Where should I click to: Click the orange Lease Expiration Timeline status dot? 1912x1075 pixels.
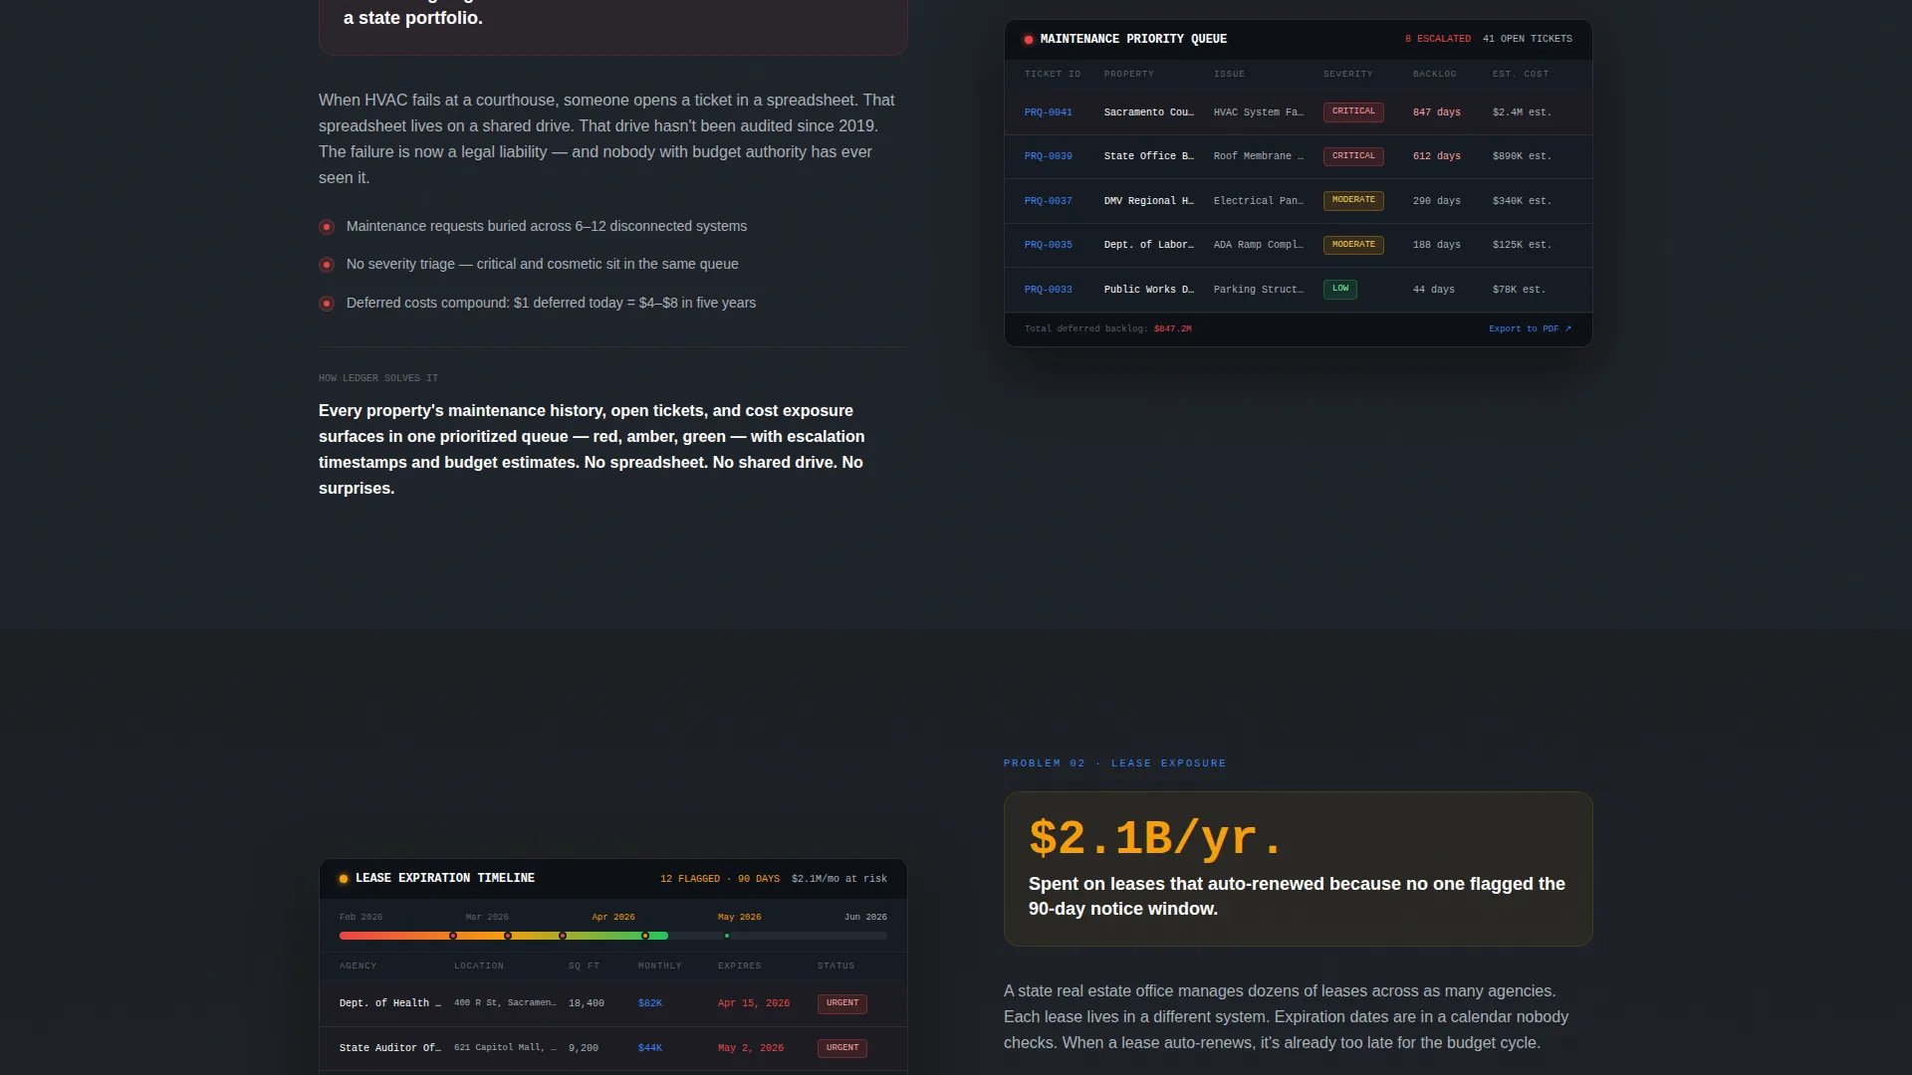coord(344,879)
